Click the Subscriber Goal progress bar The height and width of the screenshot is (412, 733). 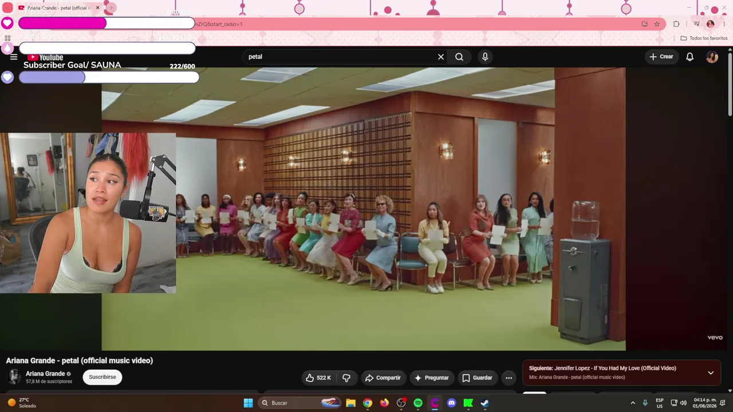click(x=109, y=77)
